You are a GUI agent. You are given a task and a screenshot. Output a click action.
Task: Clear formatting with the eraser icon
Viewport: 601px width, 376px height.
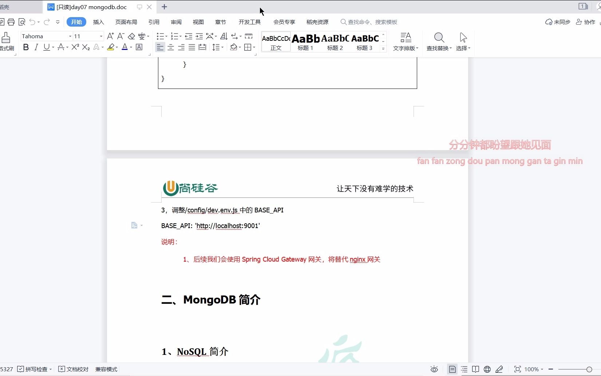pos(131,36)
